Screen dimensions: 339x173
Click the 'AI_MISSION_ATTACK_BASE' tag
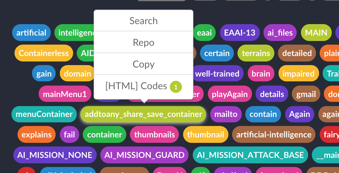pyautogui.click(x=250, y=155)
